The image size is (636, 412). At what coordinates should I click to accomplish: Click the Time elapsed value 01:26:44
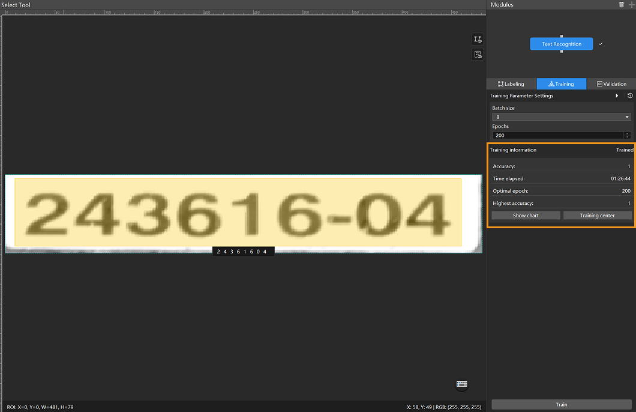coord(620,178)
